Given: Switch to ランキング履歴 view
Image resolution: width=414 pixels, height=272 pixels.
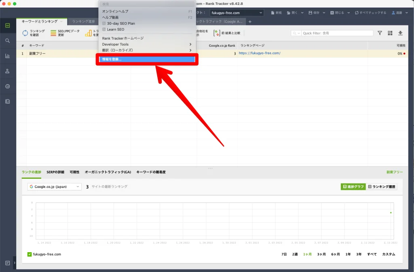Looking at the screenshot, I should pyautogui.click(x=382, y=187).
